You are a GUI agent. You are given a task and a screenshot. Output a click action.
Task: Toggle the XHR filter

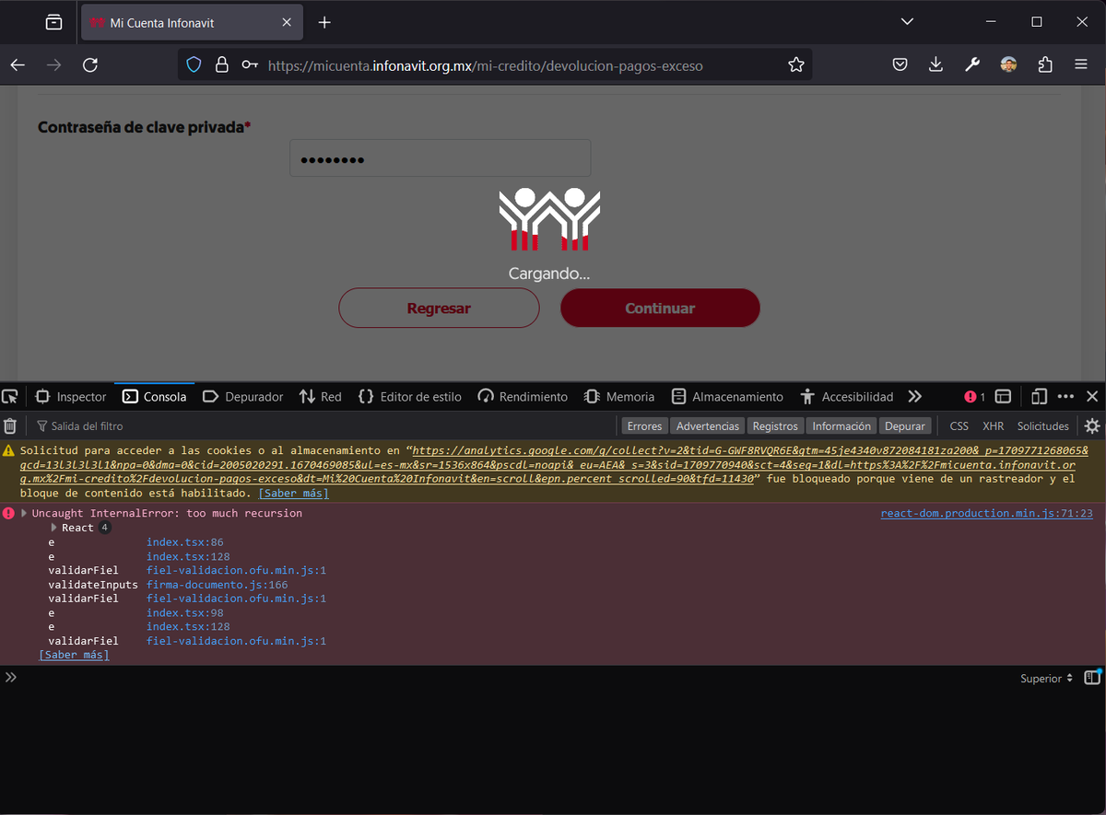[994, 426]
